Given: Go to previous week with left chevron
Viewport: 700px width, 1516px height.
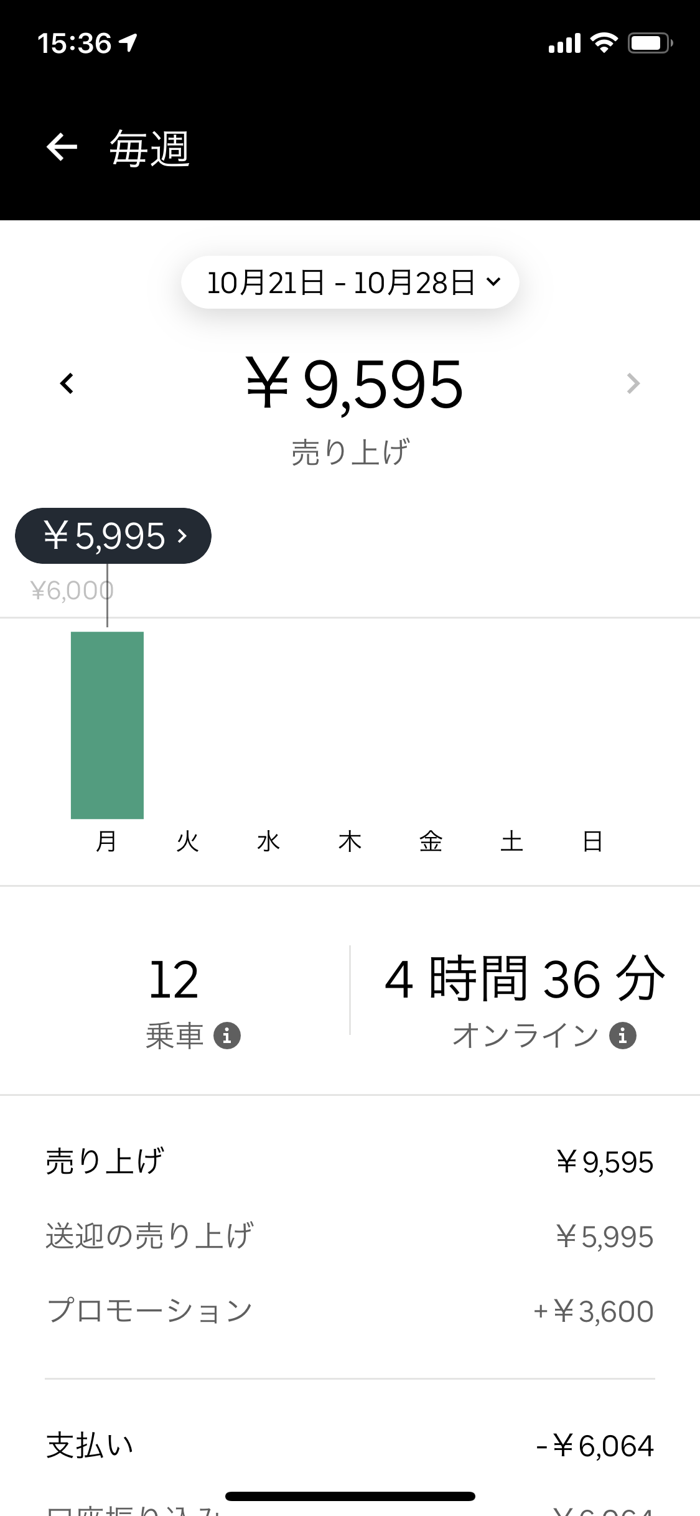Looking at the screenshot, I should point(67,383).
